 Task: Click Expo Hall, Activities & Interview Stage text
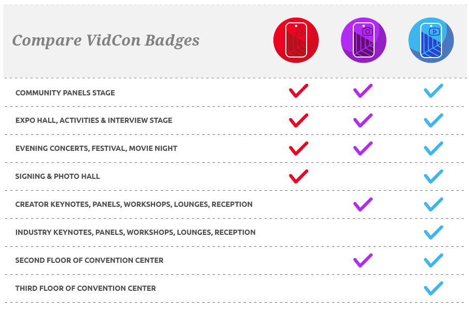coord(94,120)
